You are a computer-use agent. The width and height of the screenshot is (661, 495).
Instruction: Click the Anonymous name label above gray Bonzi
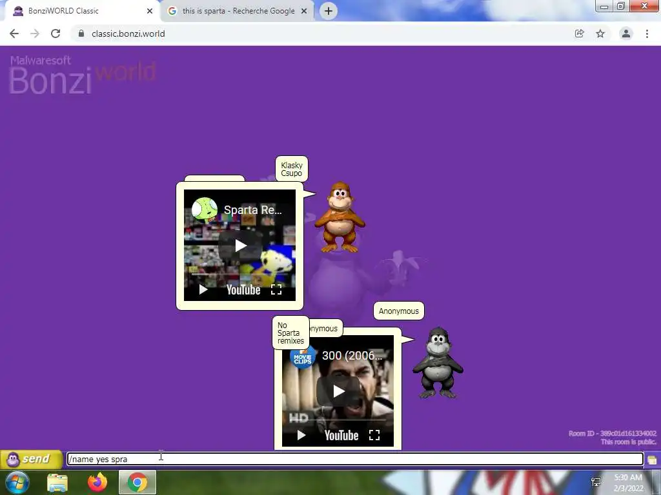click(399, 311)
